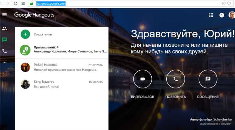This screenshot has height=130, width=235.
Task: Open the Google apps grid launcher
Action: tap(211, 15)
